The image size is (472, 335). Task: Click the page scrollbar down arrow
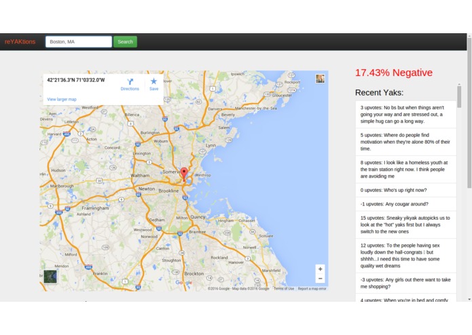469,299
